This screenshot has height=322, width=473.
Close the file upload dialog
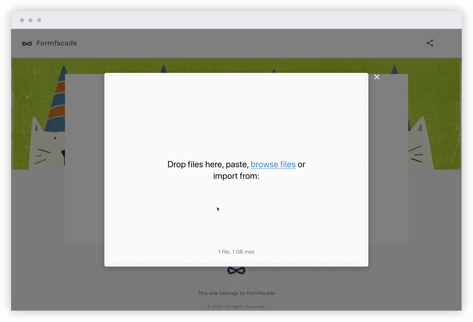click(x=377, y=77)
